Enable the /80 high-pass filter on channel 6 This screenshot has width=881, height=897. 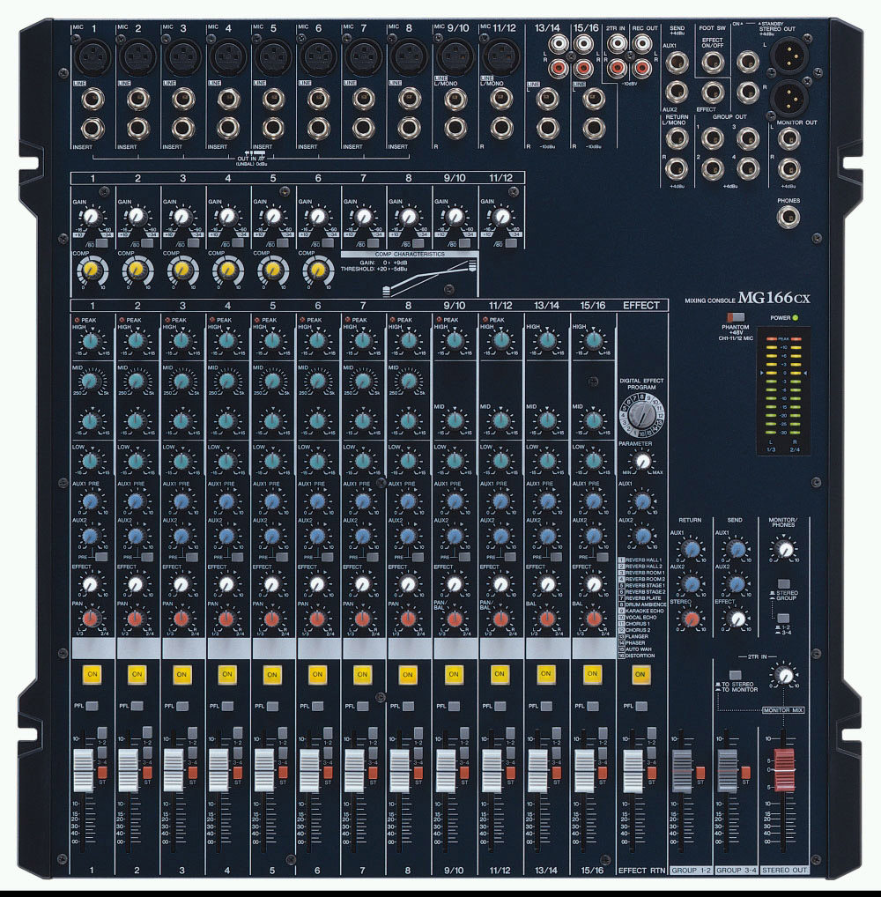point(328,243)
